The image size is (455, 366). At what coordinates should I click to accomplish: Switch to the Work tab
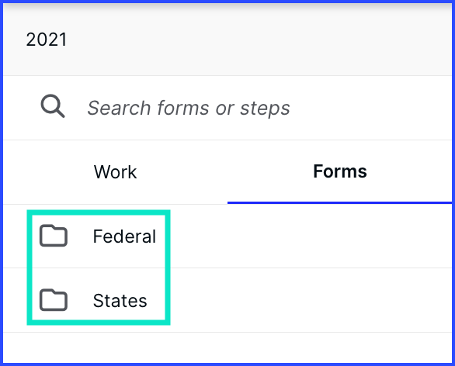[115, 172]
